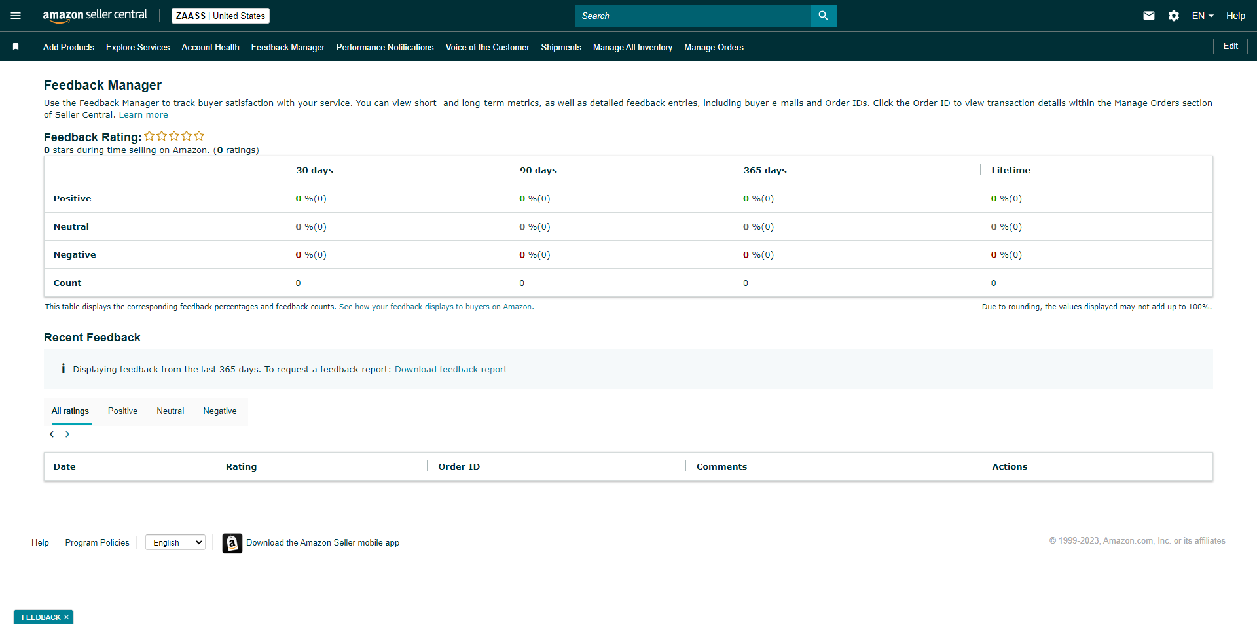1257x624 pixels.
Task: Click the Date column header
Action: [64, 466]
